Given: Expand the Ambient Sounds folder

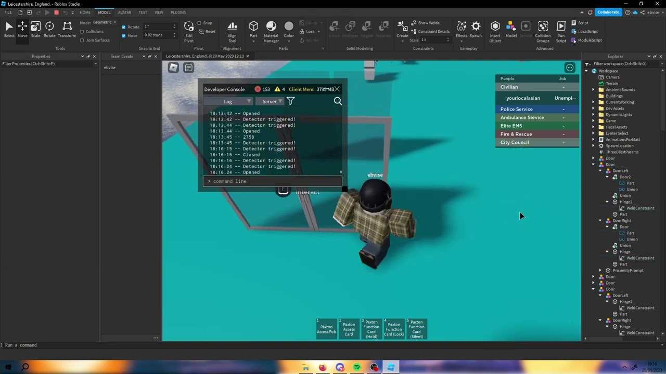Looking at the screenshot, I should click(x=593, y=90).
